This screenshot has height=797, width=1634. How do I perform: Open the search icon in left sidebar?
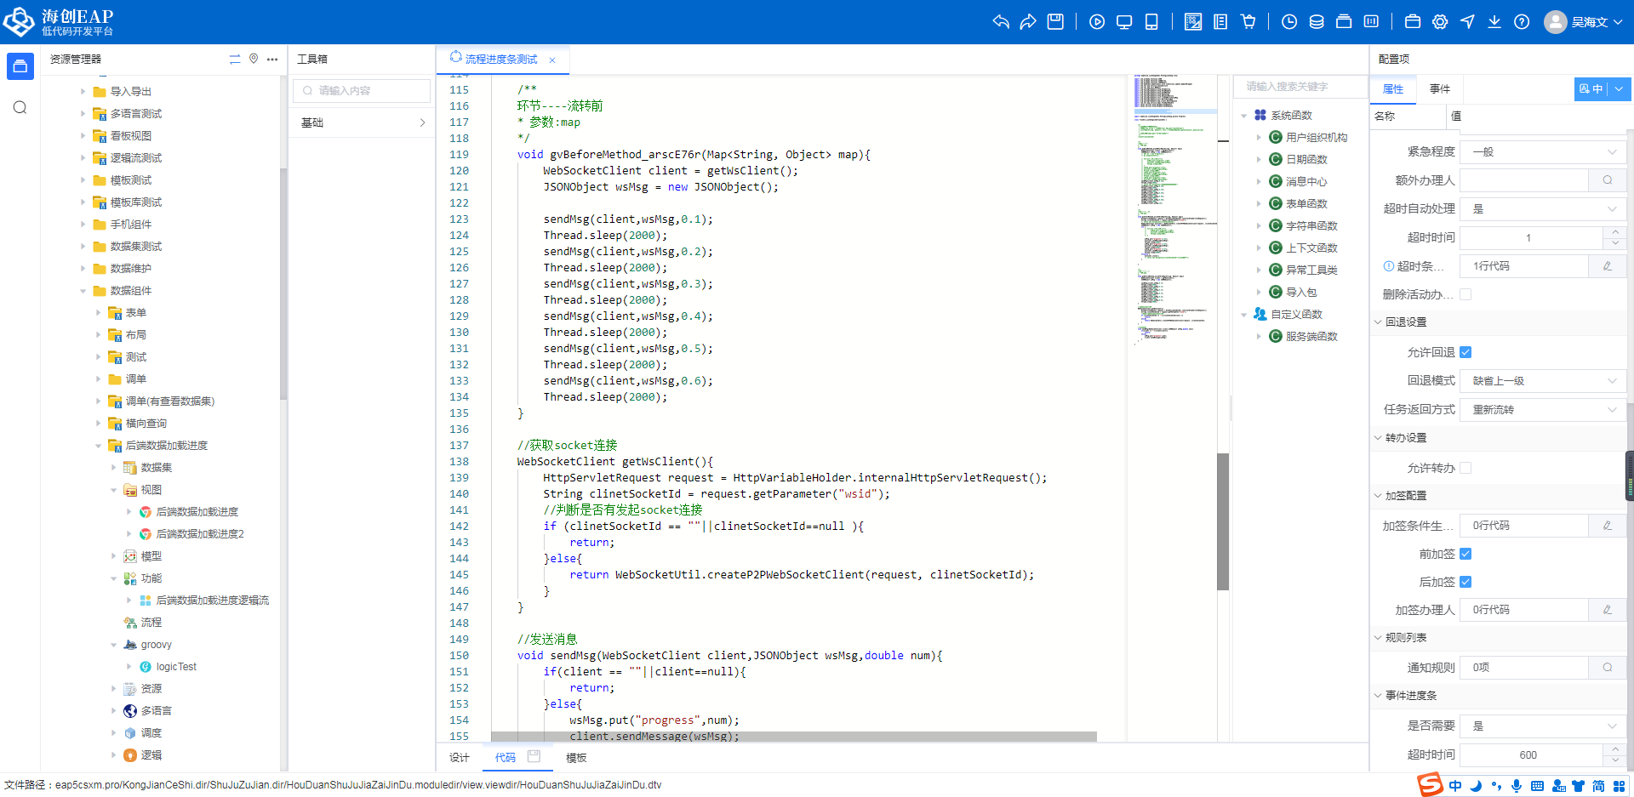[20, 108]
